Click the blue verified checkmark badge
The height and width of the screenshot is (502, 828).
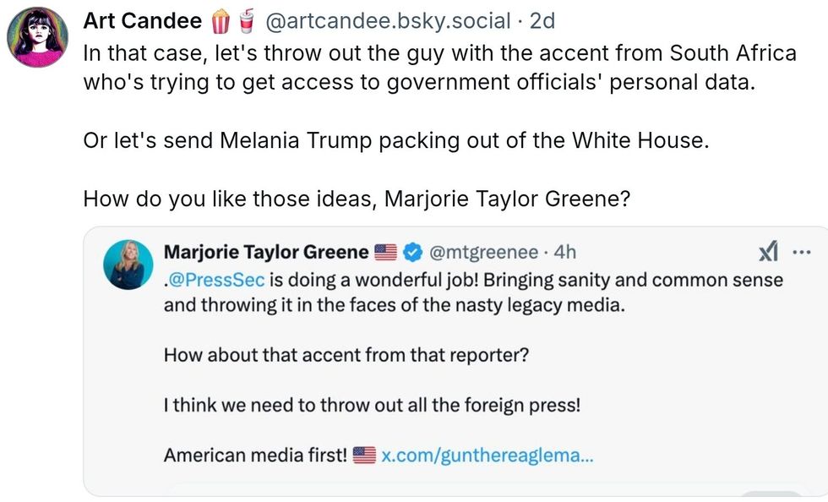(411, 252)
